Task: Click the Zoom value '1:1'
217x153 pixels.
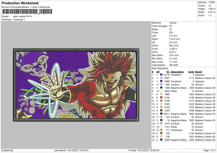Action: pos(210,15)
